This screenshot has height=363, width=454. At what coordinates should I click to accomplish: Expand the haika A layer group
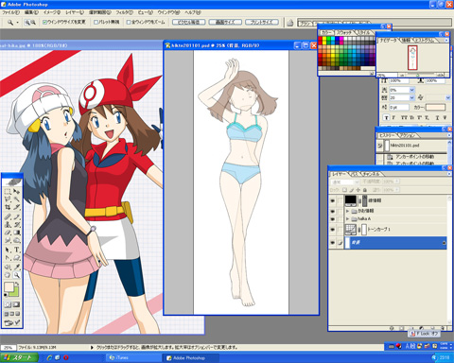[348, 218]
